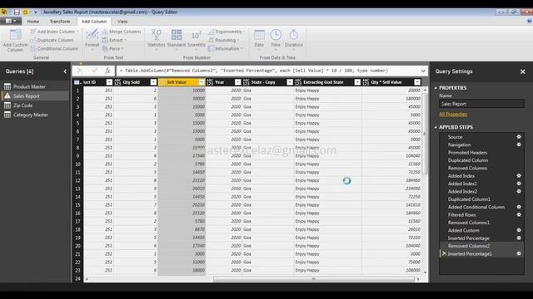Image resolution: width=533 pixels, height=299 pixels.
Task: Open settings gear for Source step
Action: tap(519, 136)
